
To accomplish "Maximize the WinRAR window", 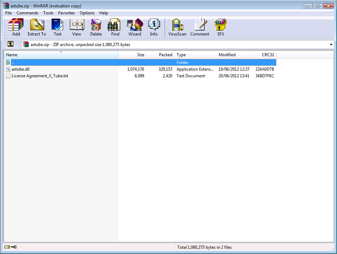I will point(318,6).
